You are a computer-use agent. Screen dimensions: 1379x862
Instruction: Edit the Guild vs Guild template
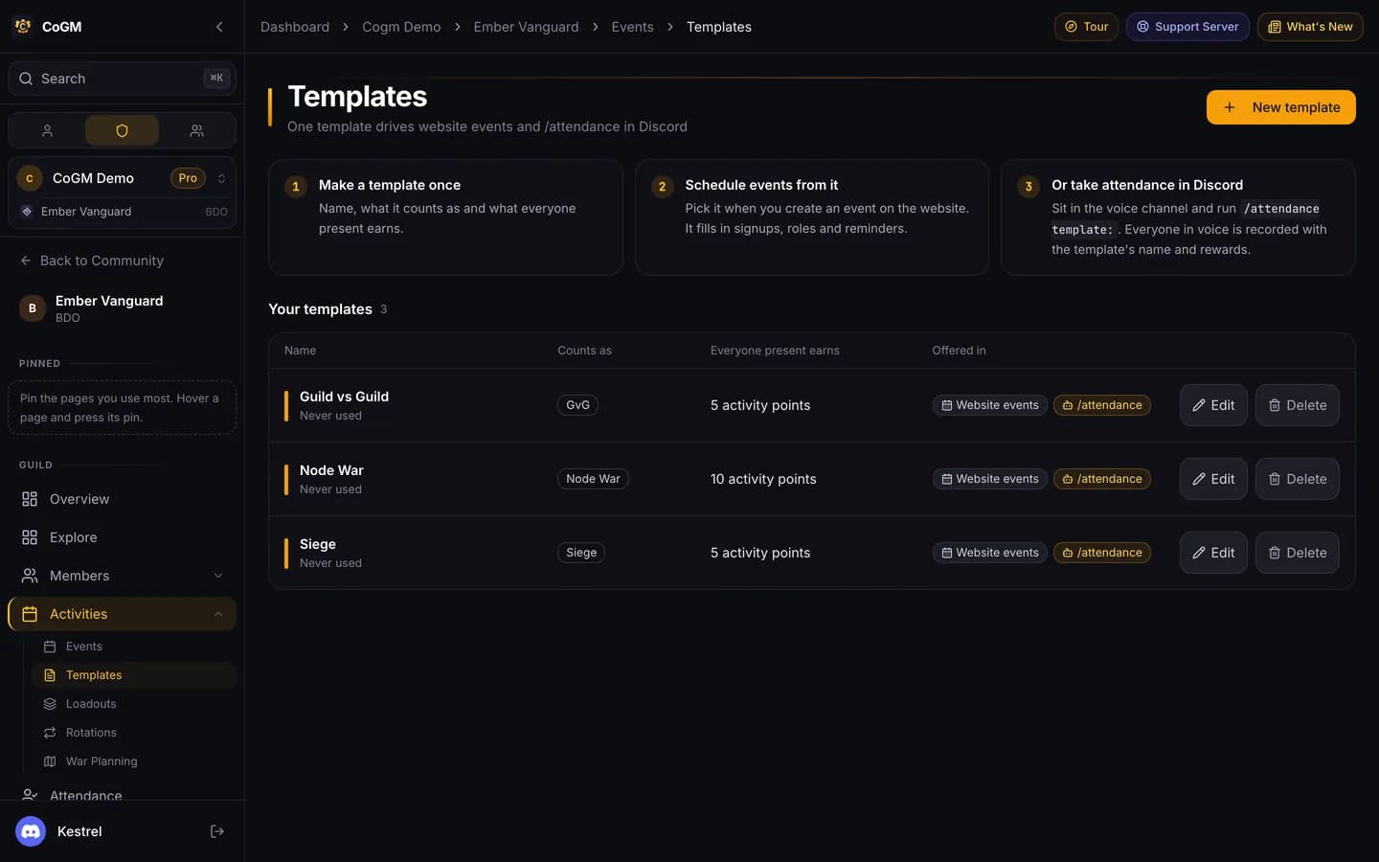pyautogui.click(x=1213, y=405)
